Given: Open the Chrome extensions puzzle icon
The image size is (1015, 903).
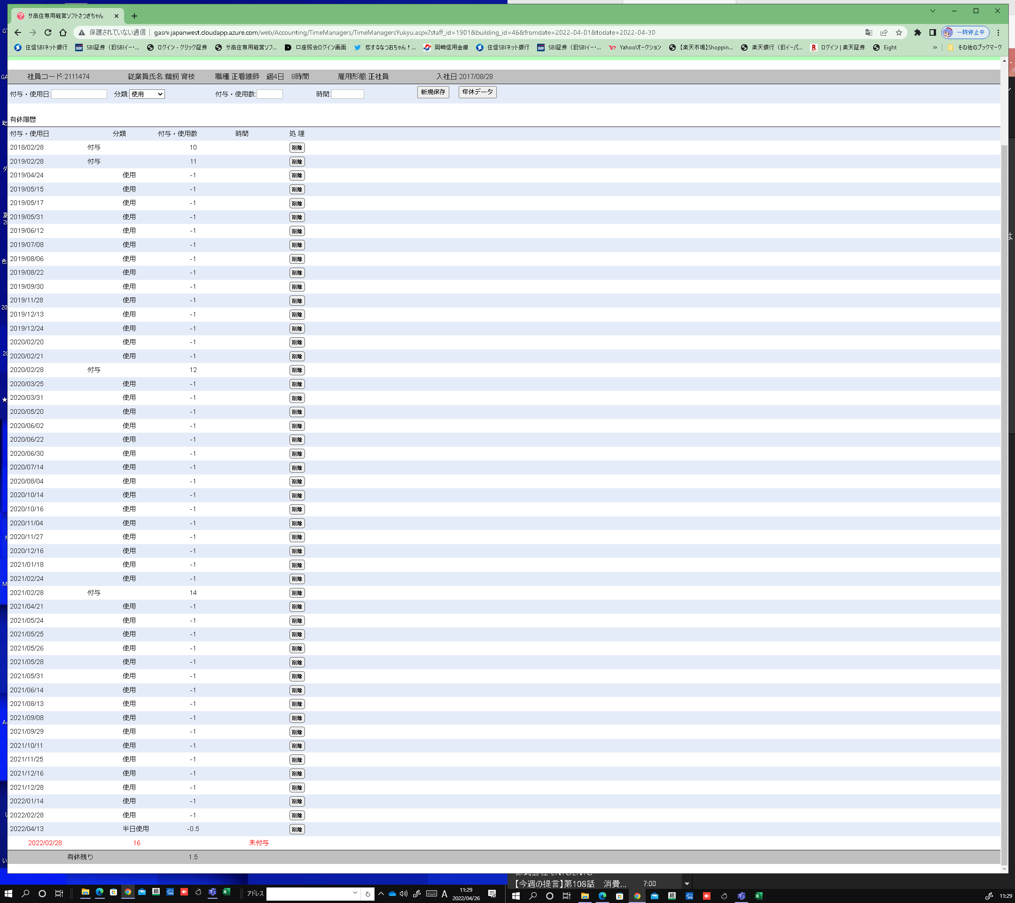Looking at the screenshot, I should 917,32.
